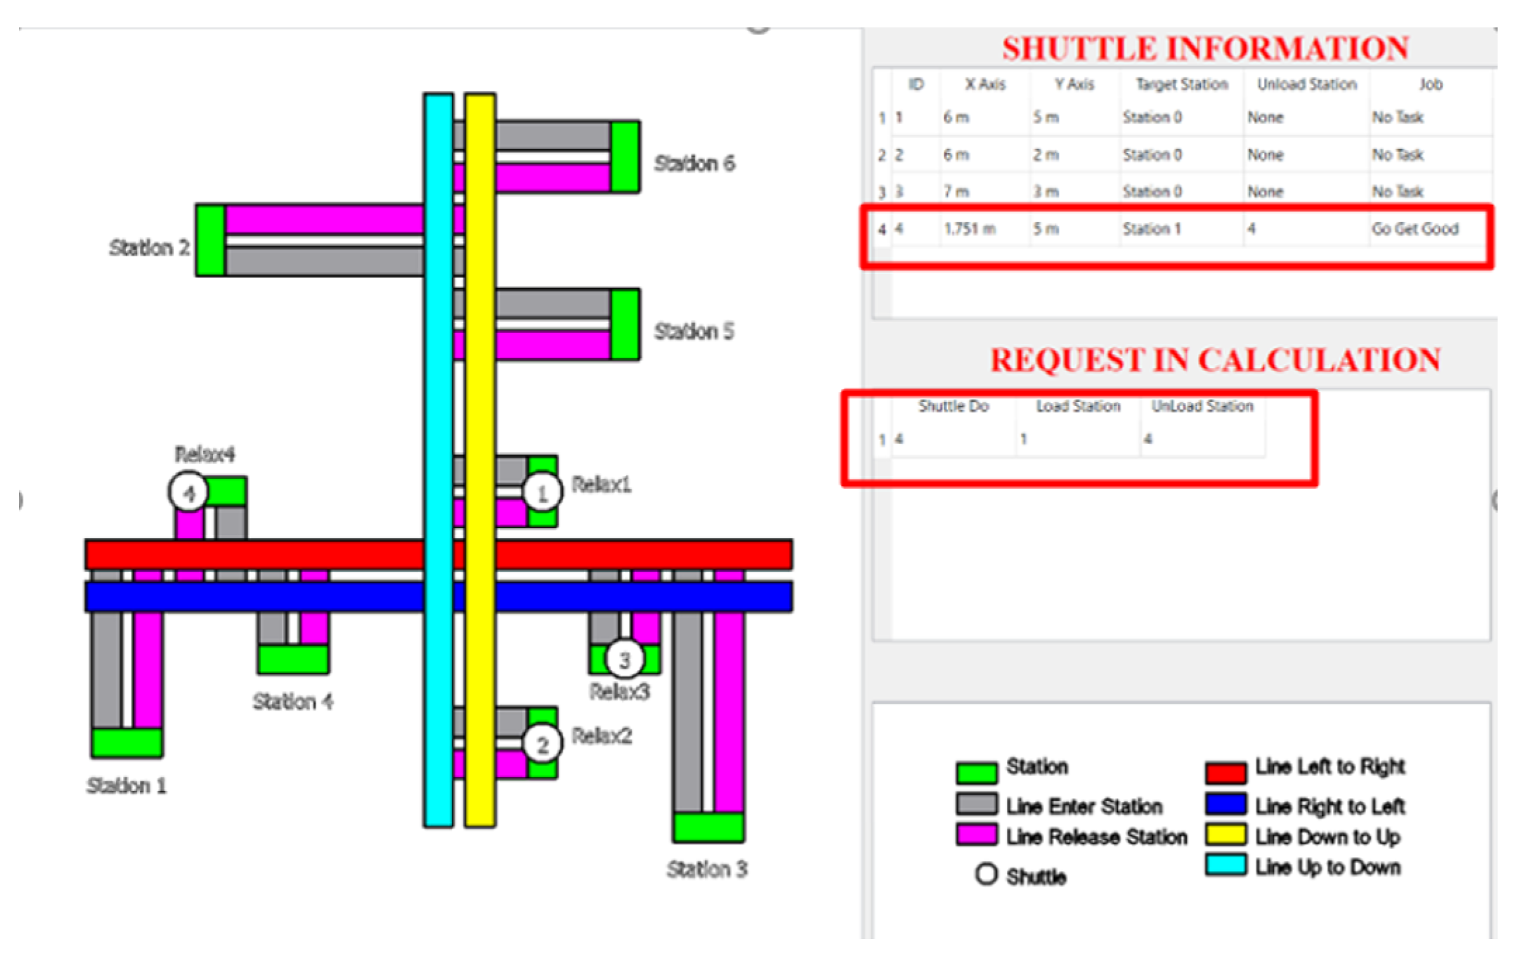Viewport: 1529px width, 970px height.
Task: Click green Station 4 block
Action: [293, 659]
